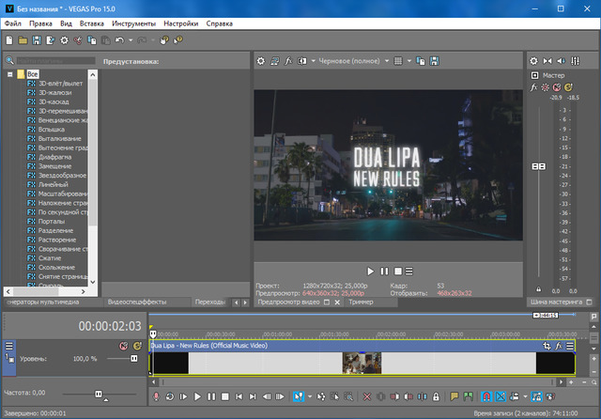
Task: Open video preview FX icon
Action: tap(289, 61)
